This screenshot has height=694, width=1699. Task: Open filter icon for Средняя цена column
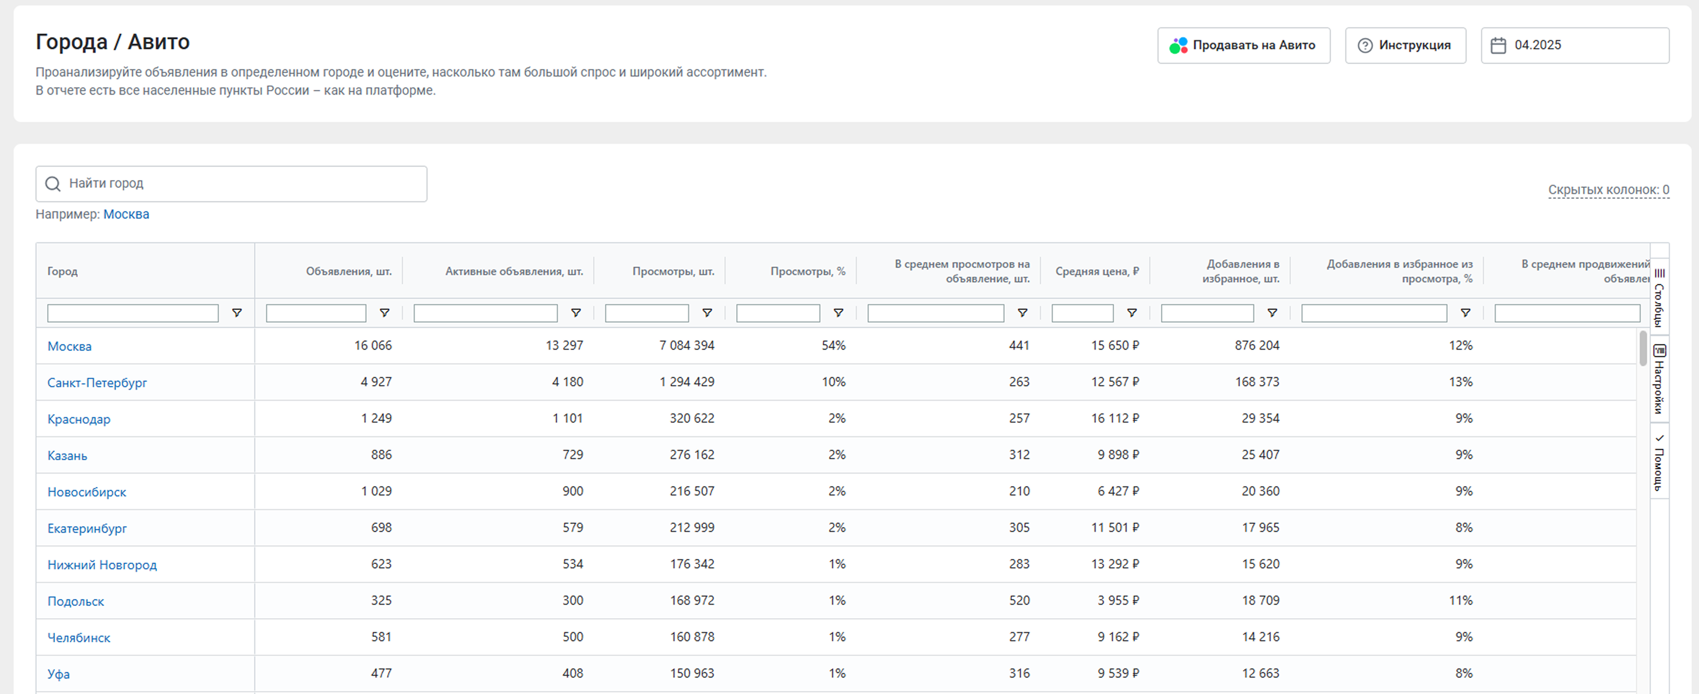pos(1132,313)
